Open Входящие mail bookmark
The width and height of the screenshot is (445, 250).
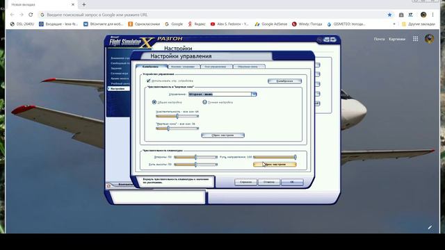click(x=58, y=24)
